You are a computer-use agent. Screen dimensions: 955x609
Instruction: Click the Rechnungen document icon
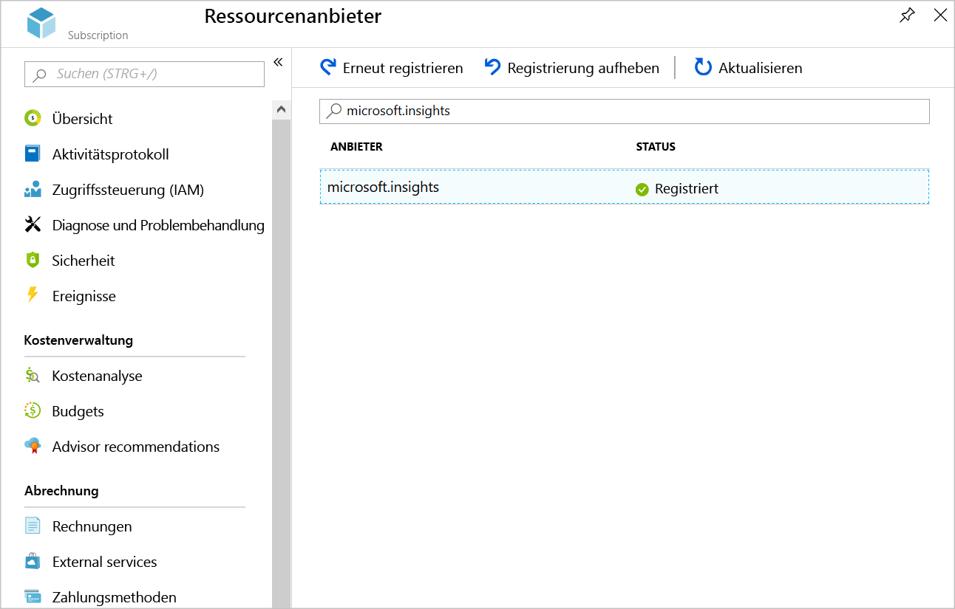pos(33,526)
